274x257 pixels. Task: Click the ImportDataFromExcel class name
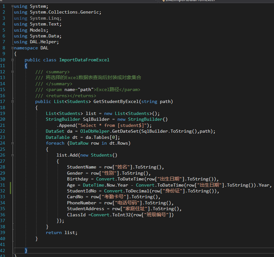[x=84, y=60]
